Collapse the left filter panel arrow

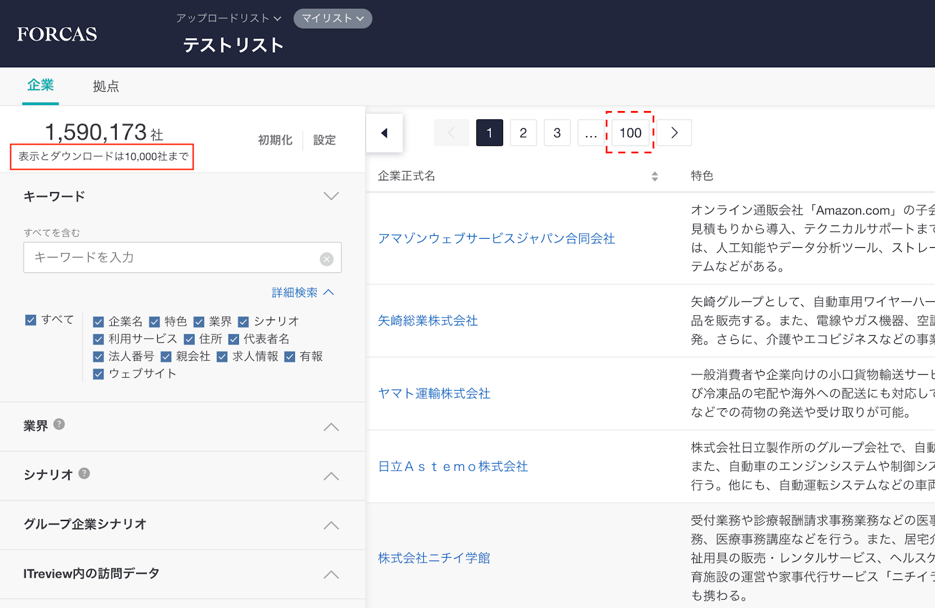coord(384,133)
